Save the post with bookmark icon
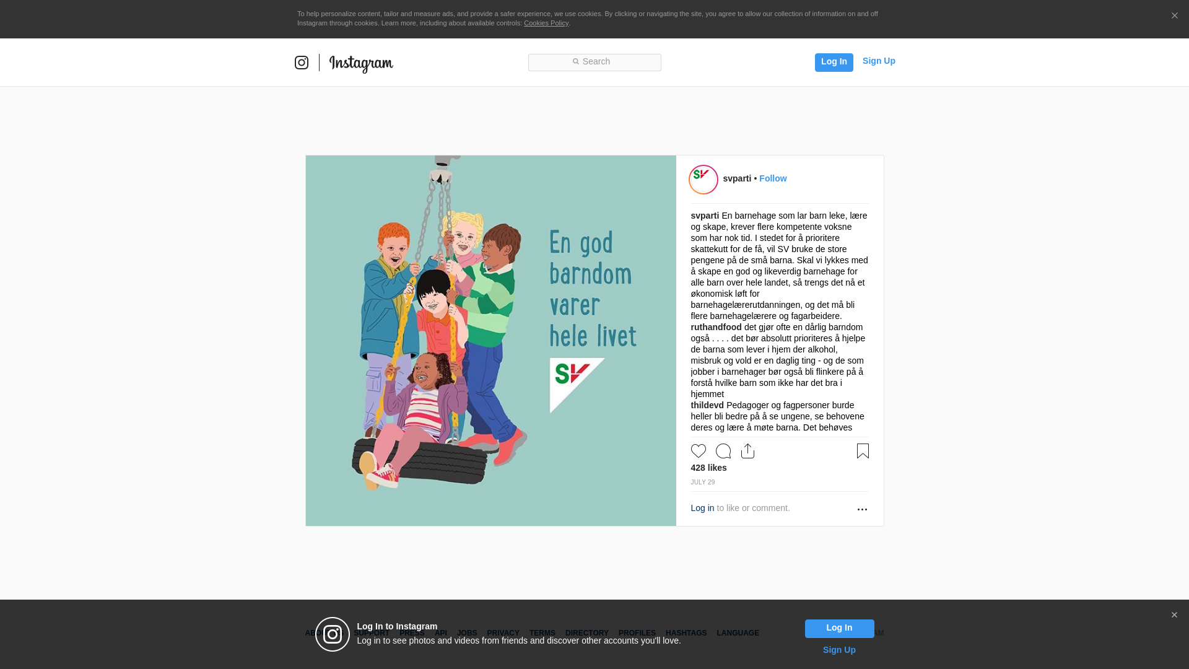The height and width of the screenshot is (669, 1189). point(863,451)
